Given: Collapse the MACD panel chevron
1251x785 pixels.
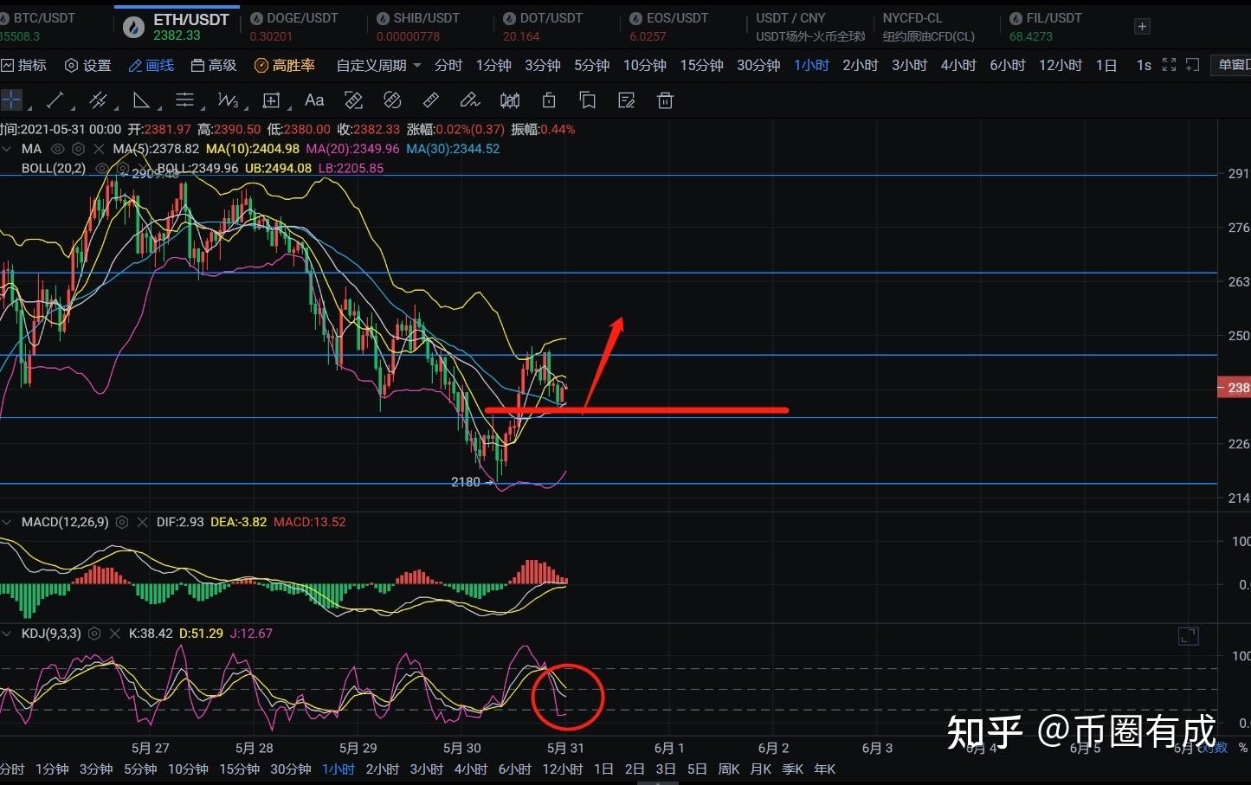Looking at the screenshot, I should pos(8,522).
